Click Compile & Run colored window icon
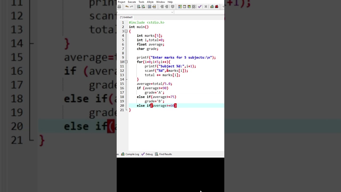This screenshot has width=341, height=192. [x=189, y=7]
